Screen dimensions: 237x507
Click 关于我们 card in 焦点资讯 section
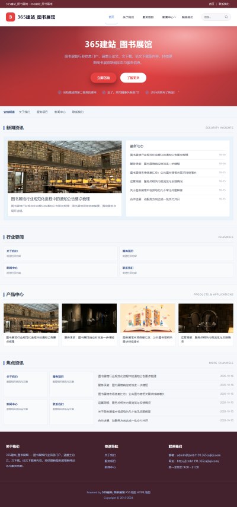[x=25, y=385]
